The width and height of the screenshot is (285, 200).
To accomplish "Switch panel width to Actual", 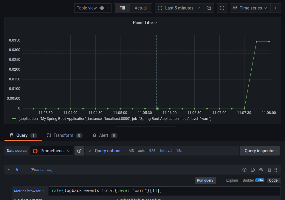I will point(140,8).
